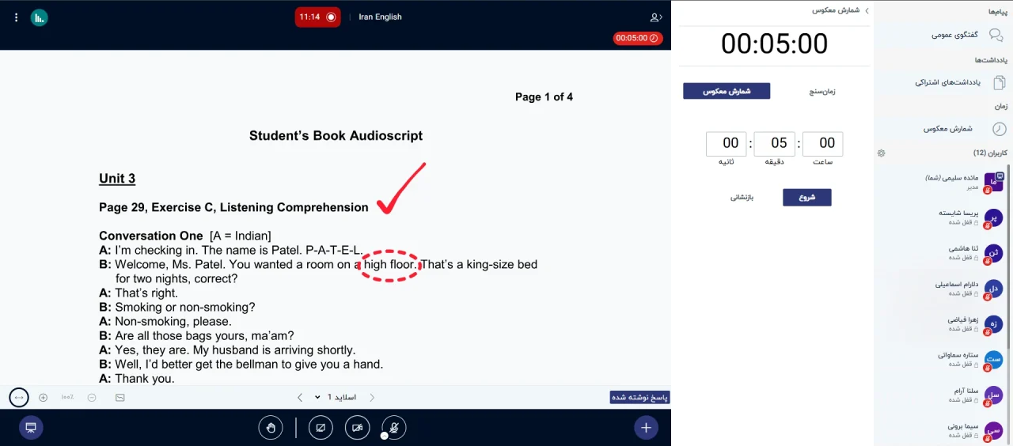Toggle fit-to-width for the slide

coord(19,397)
